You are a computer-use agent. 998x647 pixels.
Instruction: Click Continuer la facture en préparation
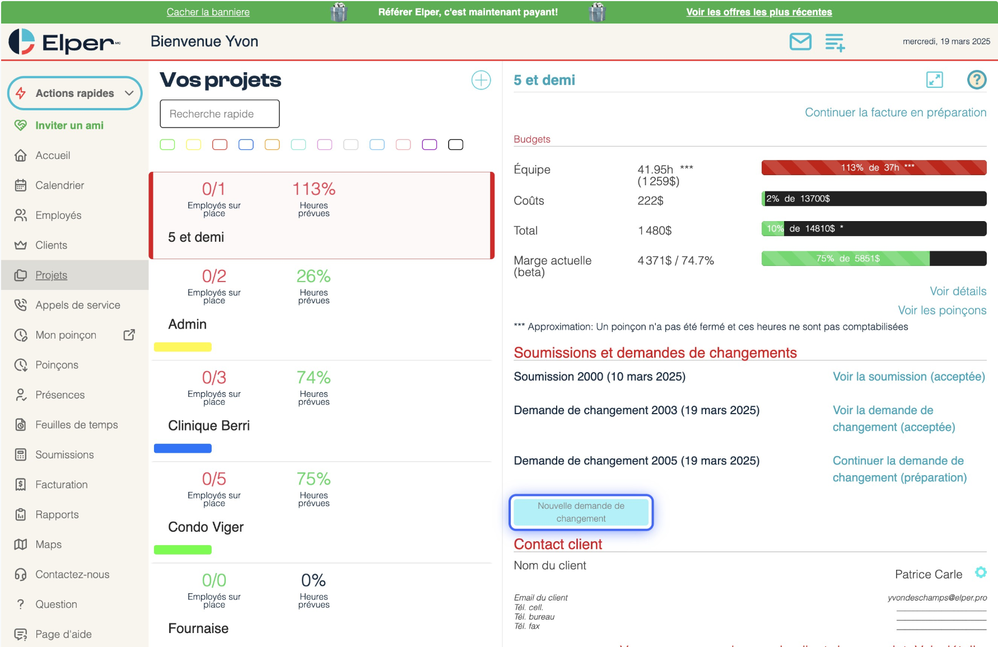[x=896, y=112]
